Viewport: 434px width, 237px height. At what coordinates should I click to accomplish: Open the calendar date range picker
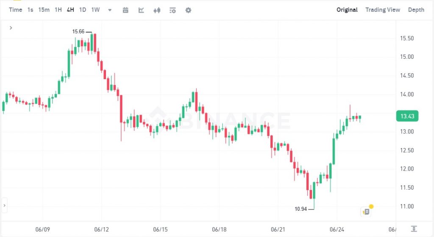point(125,10)
